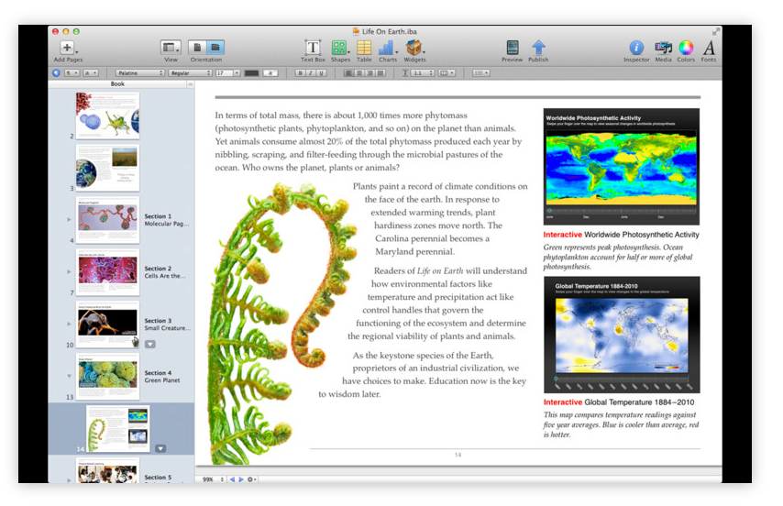Screen dimensions: 783x506
Task: Expand Section 2 Cells Are the disclosure triangle
Action: pyautogui.click(x=69, y=272)
